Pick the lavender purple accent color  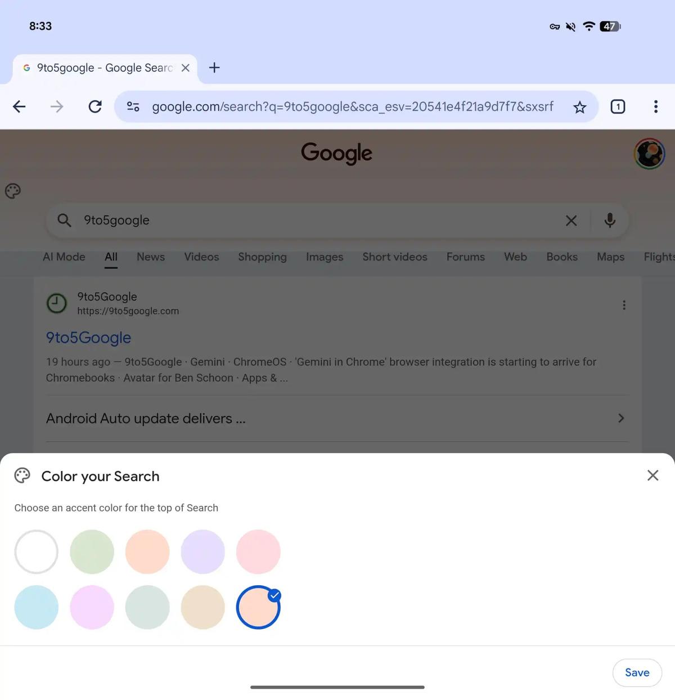point(202,552)
